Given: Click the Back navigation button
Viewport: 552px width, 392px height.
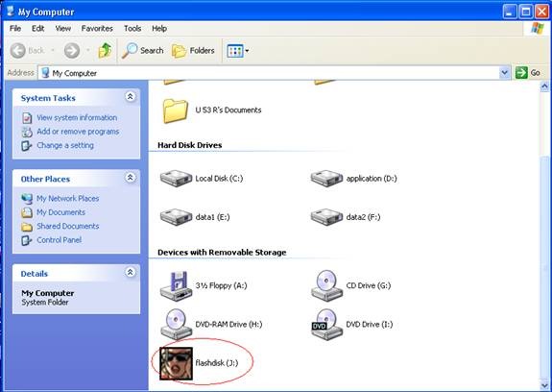Looking at the screenshot, I should click(x=28, y=51).
